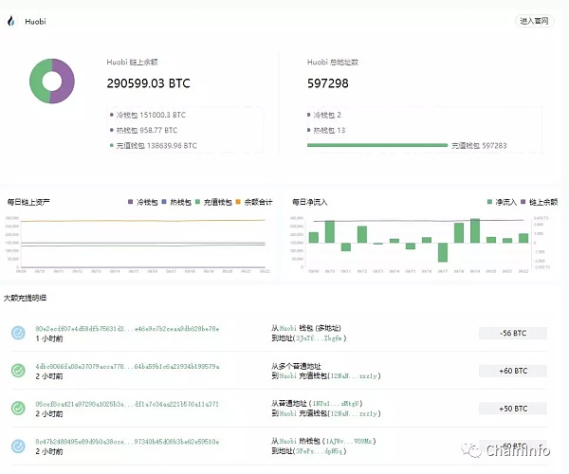Viewport: 569px width, 474px height.
Task: Toggle 充值钱包 legend in 每日链上资产 chart
Action: click(213, 202)
